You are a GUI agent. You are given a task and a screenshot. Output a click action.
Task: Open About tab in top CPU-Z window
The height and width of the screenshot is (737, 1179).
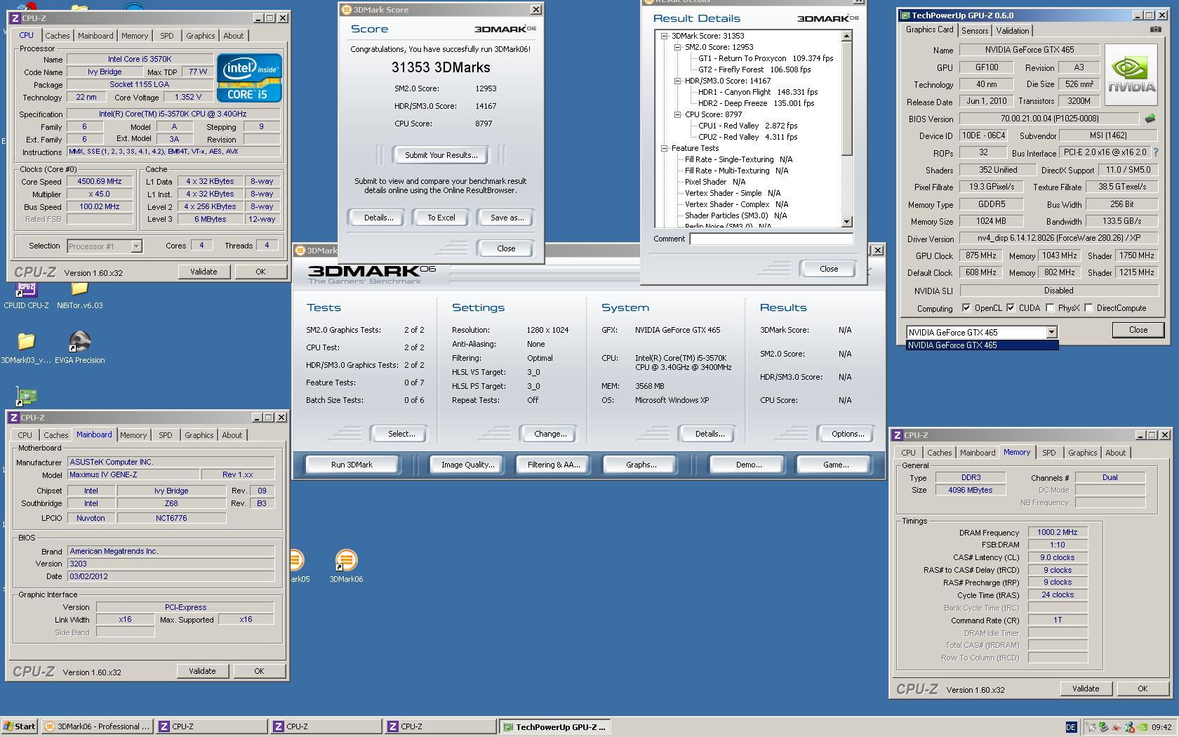(x=234, y=36)
